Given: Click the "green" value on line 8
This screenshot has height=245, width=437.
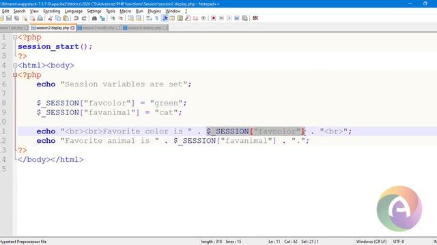Looking at the screenshot, I should click(x=166, y=103).
